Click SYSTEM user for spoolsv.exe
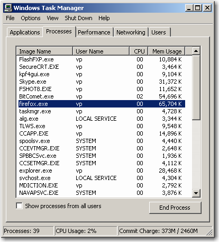Image resolution: width=219 pixels, height=242 pixels. click(86, 141)
